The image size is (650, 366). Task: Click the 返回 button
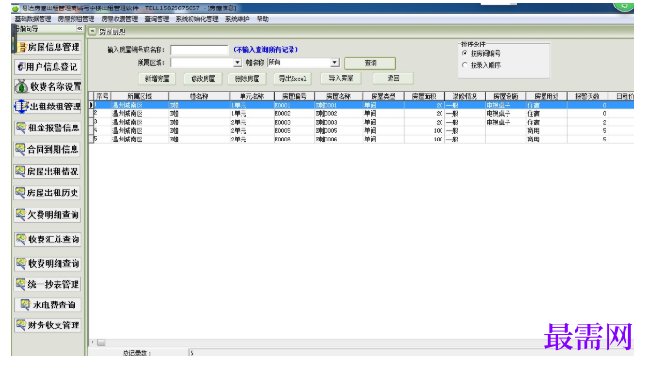[x=393, y=78]
